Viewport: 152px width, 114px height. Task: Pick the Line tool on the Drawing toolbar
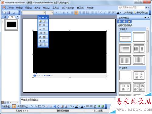click(32, 106)
